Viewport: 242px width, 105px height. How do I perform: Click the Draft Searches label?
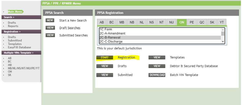click(x=70, y=28)
